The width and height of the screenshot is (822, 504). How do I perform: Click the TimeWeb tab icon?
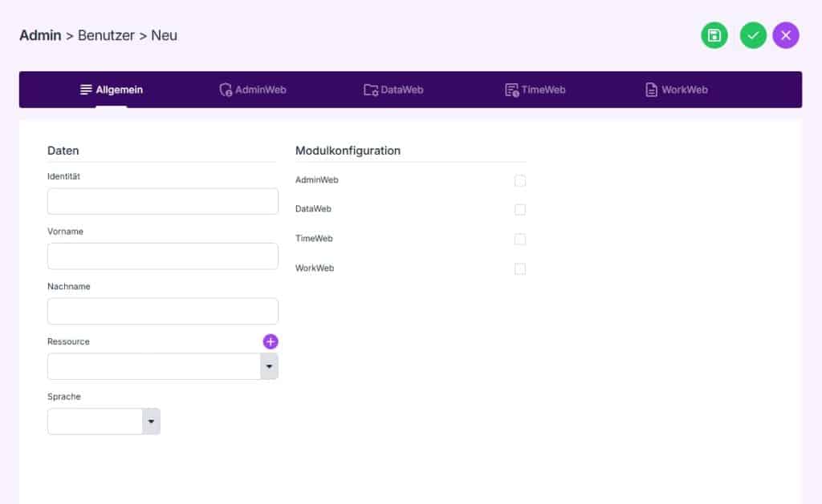(x=511, y=90)
